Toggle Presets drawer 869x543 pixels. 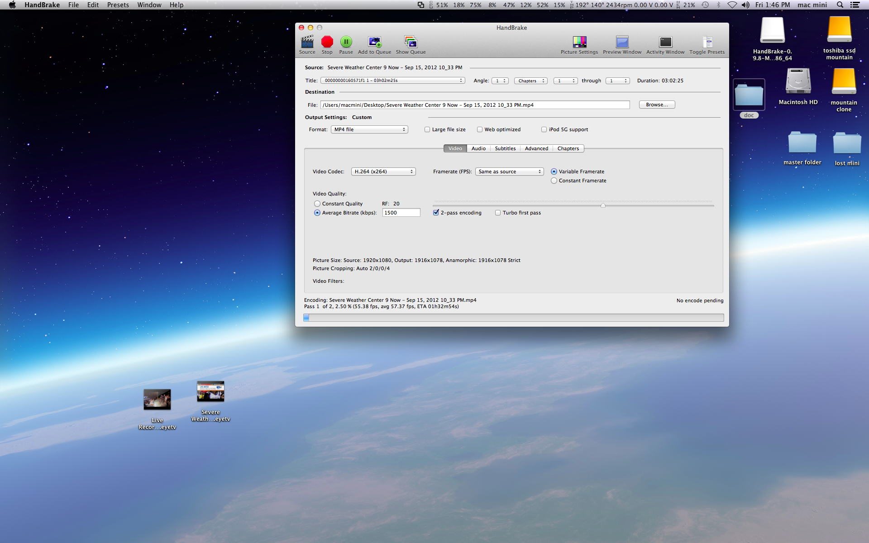(x=707, y=45)
